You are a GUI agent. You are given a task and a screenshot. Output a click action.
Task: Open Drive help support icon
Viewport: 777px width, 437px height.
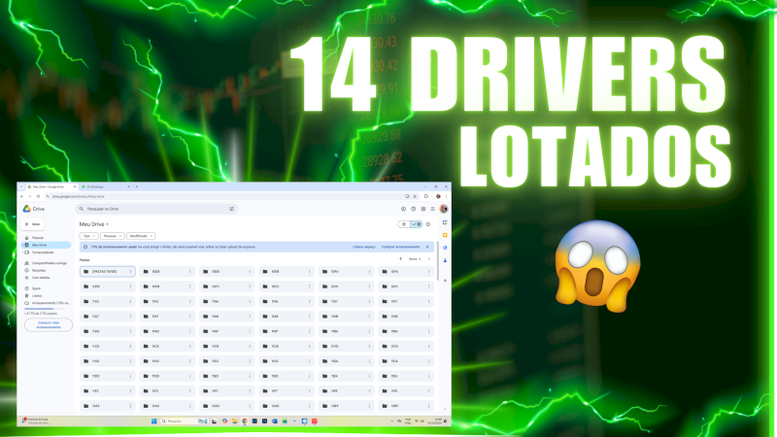point(414,209)
